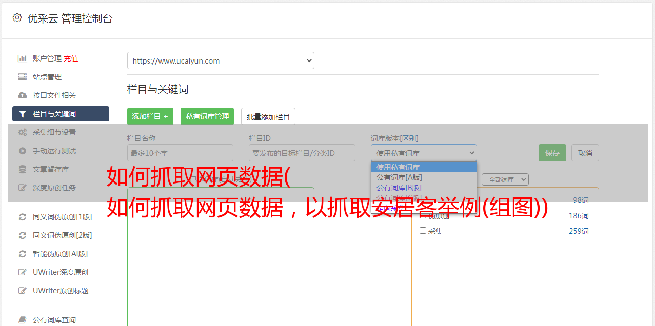Click the gear icon beside 优采云 管理控制台
Screen dimensions: 655x326
[17, 18]
